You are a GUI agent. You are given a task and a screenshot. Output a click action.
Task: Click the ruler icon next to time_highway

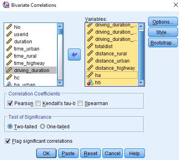click(x=9, y=63)
